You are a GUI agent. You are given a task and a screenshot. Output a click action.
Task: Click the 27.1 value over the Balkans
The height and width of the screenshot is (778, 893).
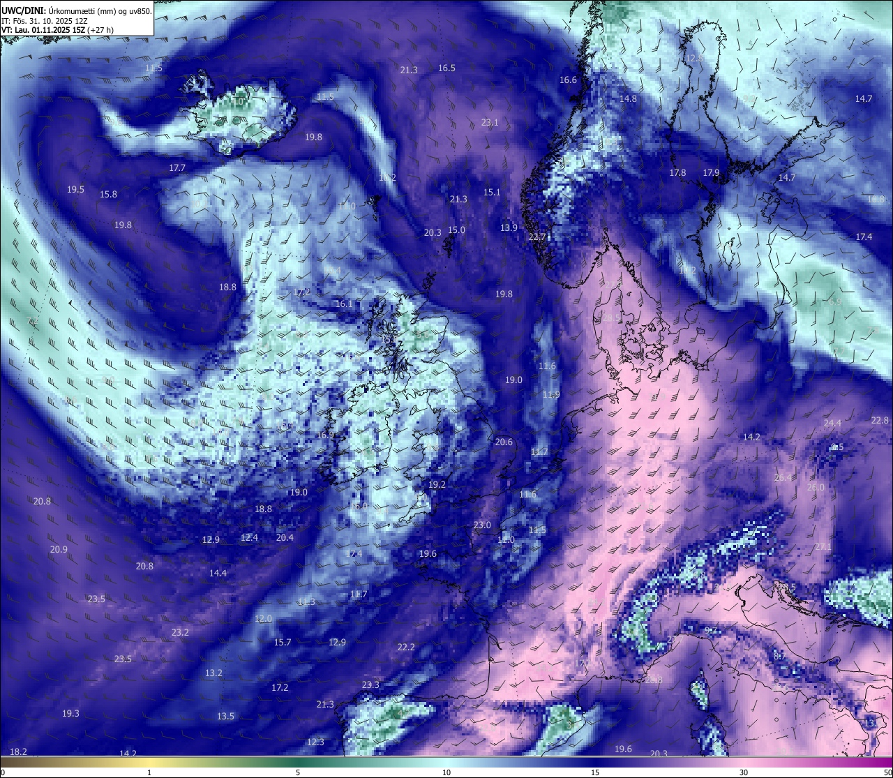click(x=823, y=546)
